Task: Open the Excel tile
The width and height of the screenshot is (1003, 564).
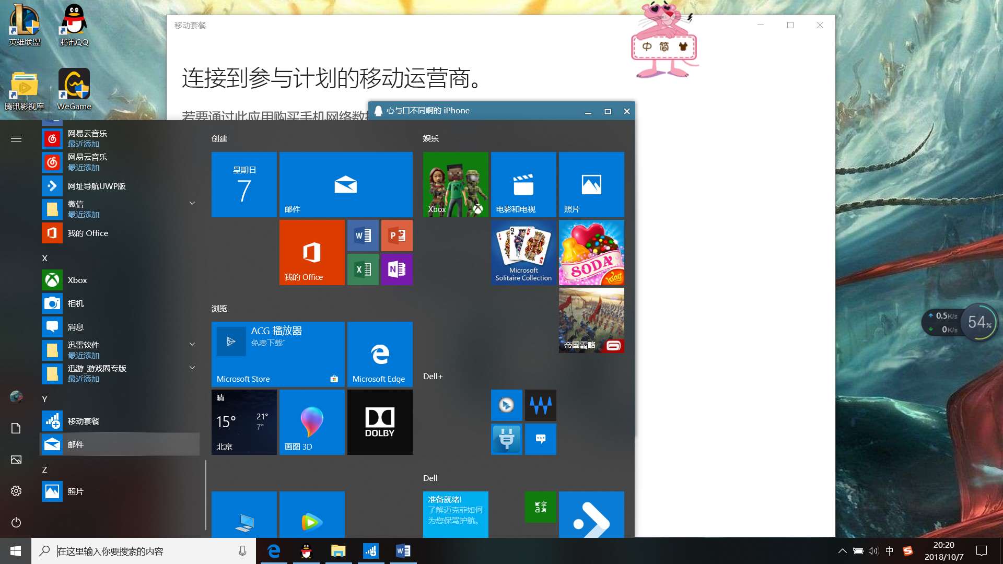Action: click(363, 269)
